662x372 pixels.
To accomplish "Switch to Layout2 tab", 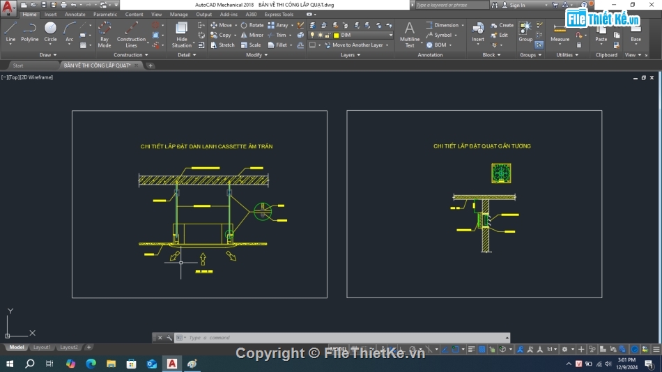I will (69, 347).
